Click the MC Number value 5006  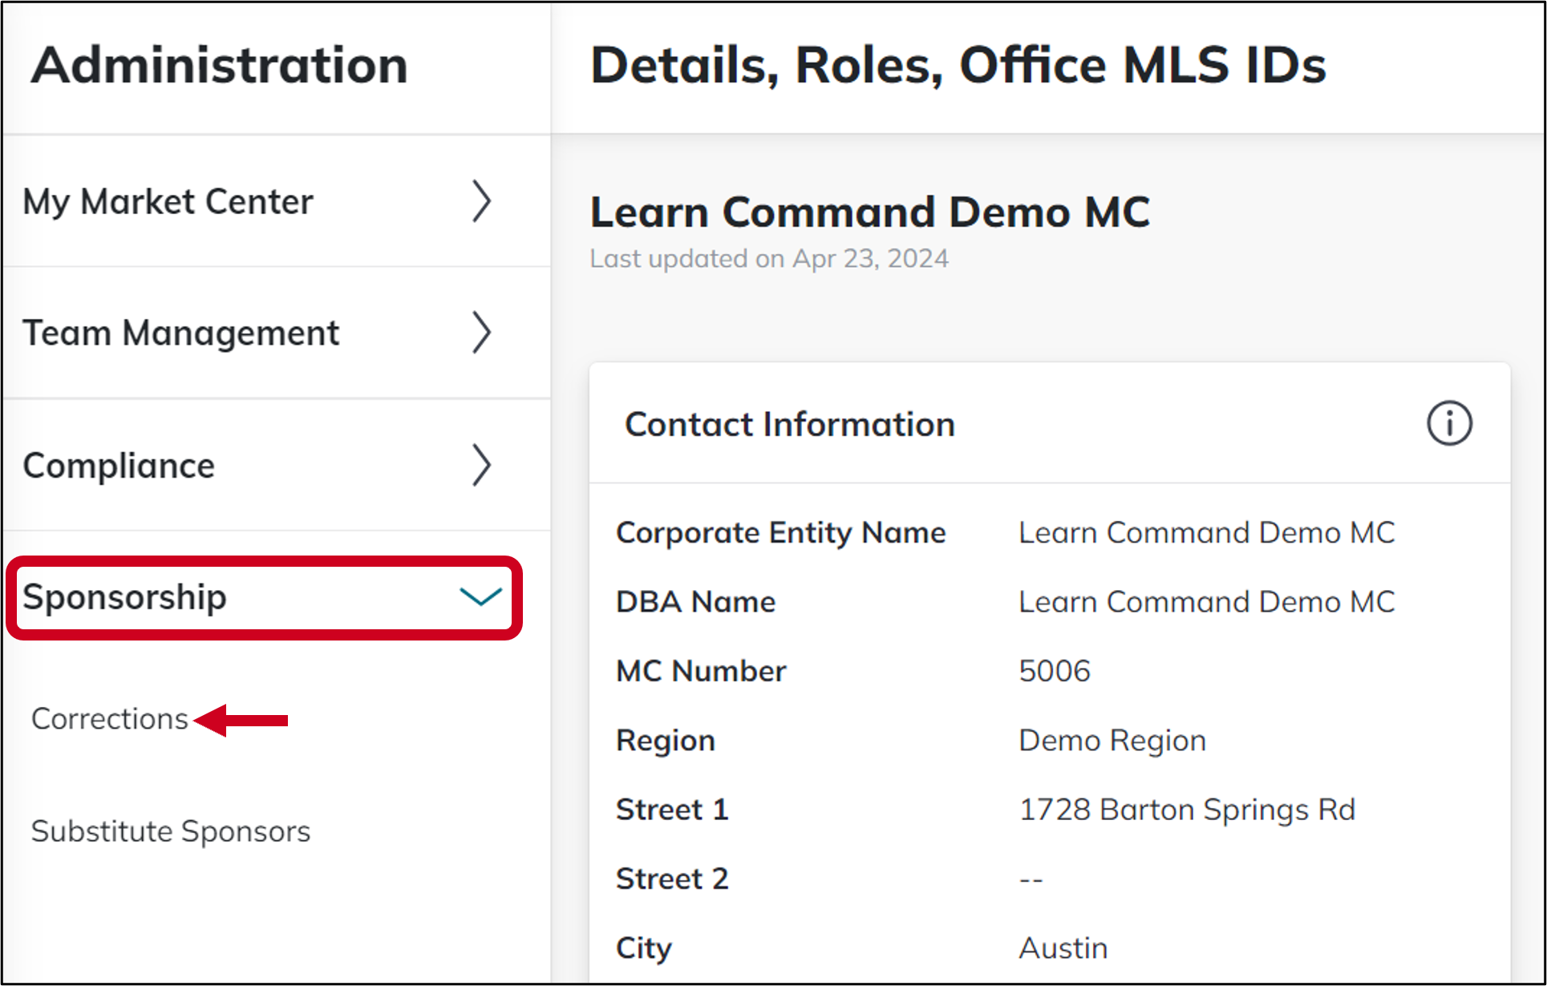[1055, 671]
